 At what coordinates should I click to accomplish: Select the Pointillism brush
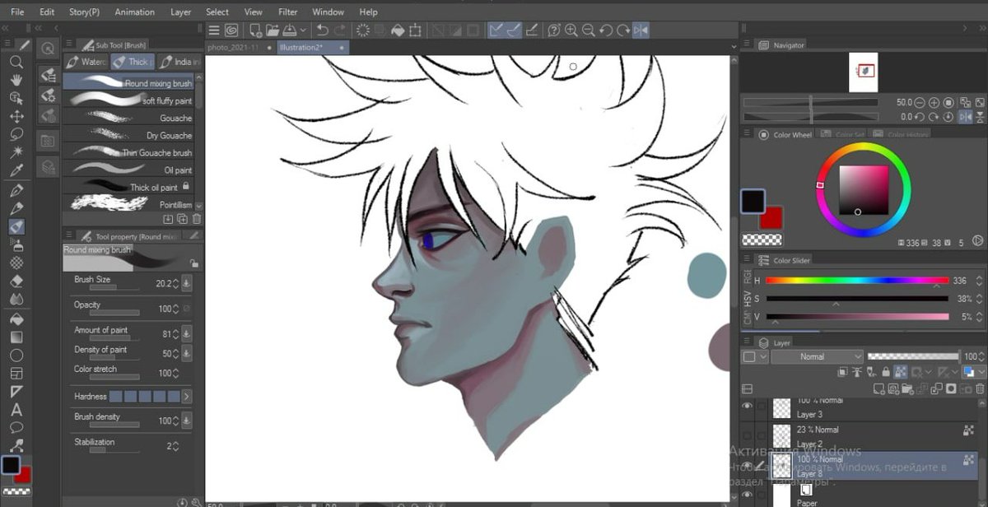click(128, 204)
